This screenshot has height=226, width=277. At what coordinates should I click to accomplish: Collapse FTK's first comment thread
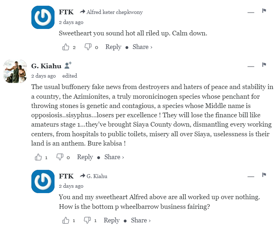(x=251, y=12)
